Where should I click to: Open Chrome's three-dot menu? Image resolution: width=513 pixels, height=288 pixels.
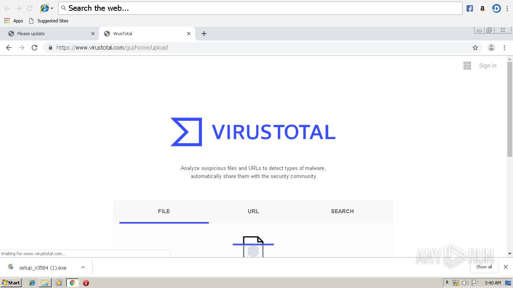click(x=504, y=48)
